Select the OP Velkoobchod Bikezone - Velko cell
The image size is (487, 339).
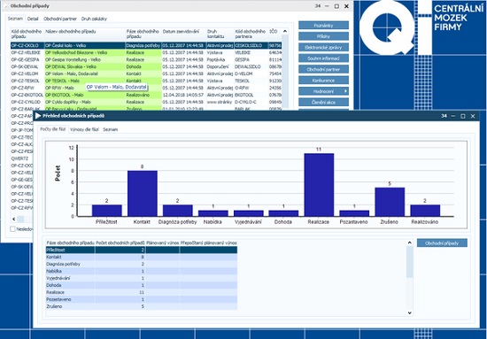coord(85,53)
